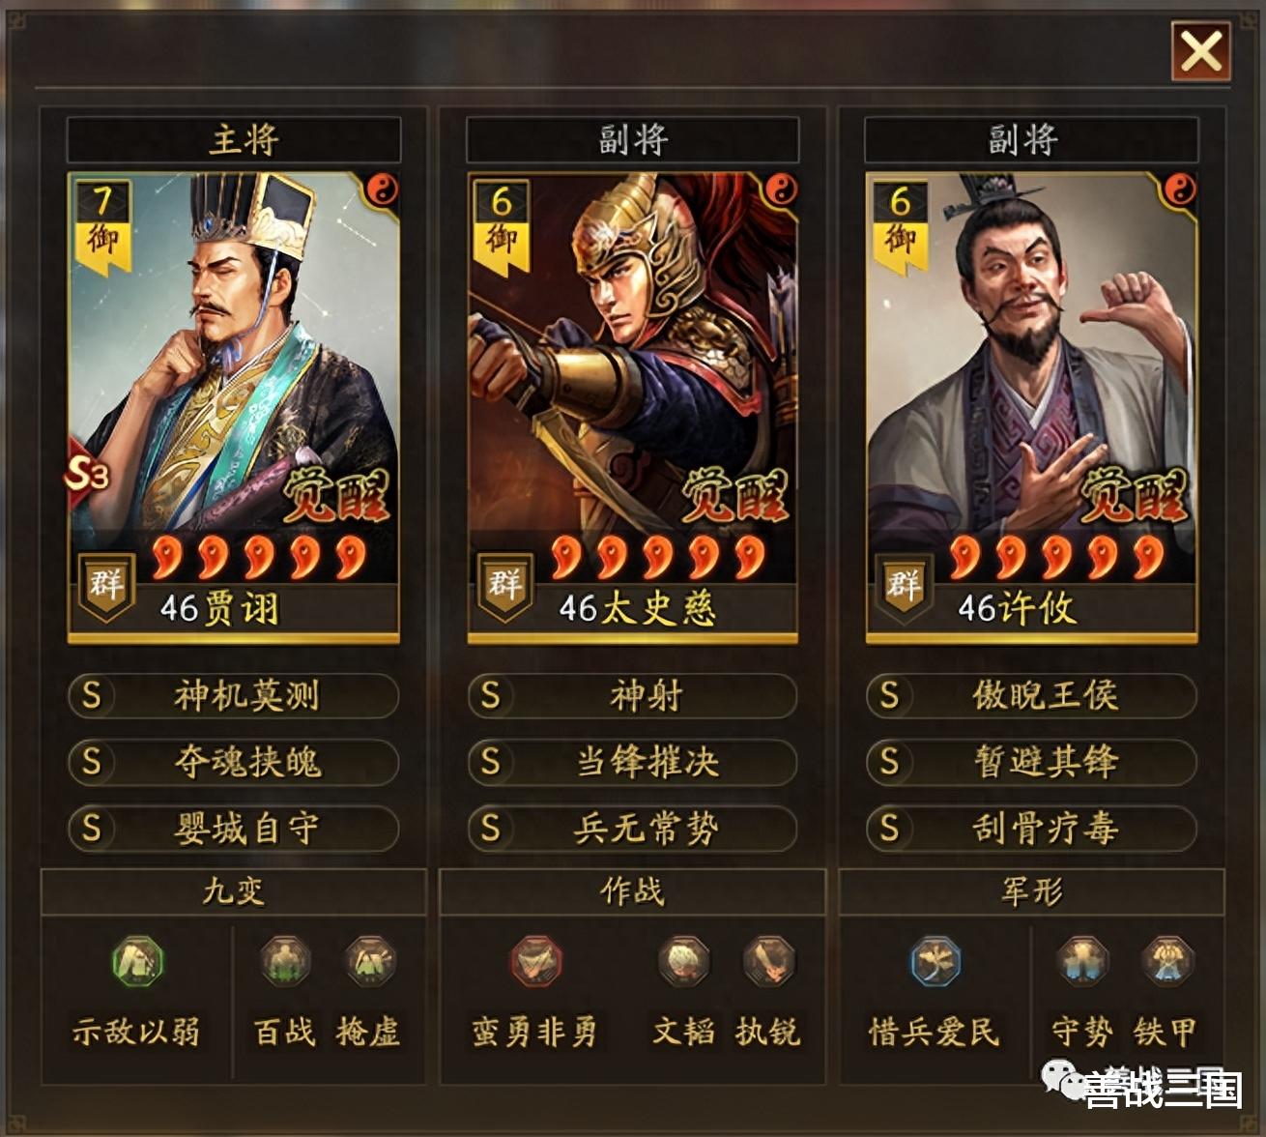Click the 铁甲 tactic icon
1266x1137 pixels.
point(1166,961)
